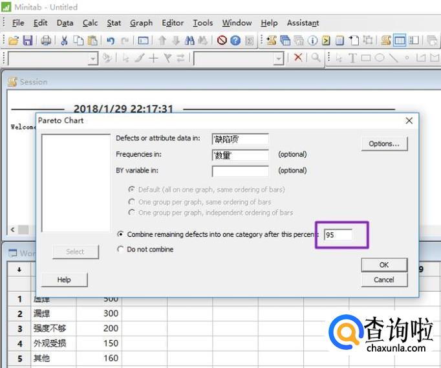Open ReportPad notepad toolbar icon
The image size is (441, 368).
click(x=339, y=41)
